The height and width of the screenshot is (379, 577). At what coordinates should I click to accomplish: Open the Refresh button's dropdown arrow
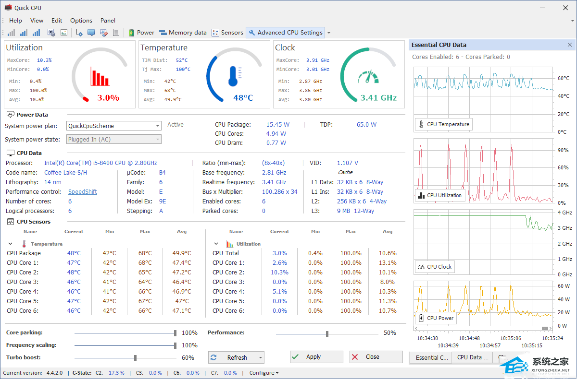(x=261, y=357)
